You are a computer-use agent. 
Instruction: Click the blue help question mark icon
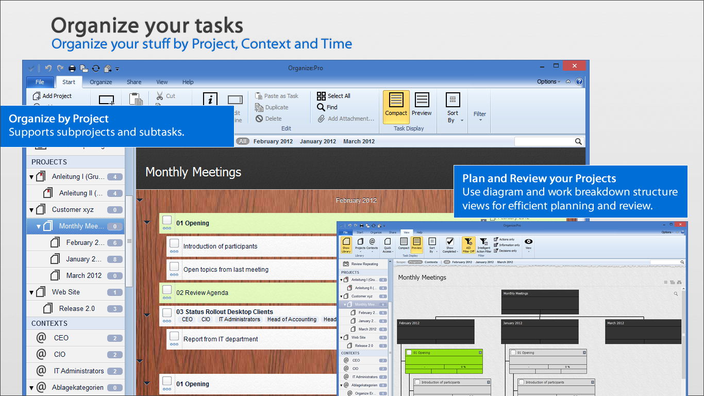[x=579, y=81]
